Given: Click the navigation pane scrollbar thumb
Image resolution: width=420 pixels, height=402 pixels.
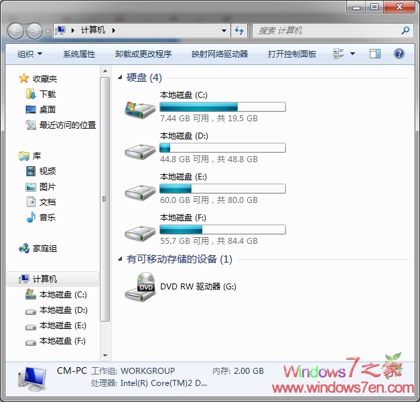Looking at the screenshot, I should [x=105, y=199].
